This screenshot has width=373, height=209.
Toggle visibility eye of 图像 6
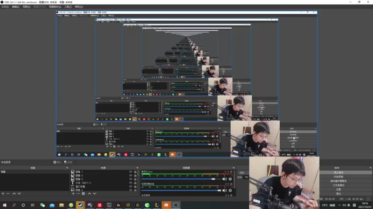131,176
